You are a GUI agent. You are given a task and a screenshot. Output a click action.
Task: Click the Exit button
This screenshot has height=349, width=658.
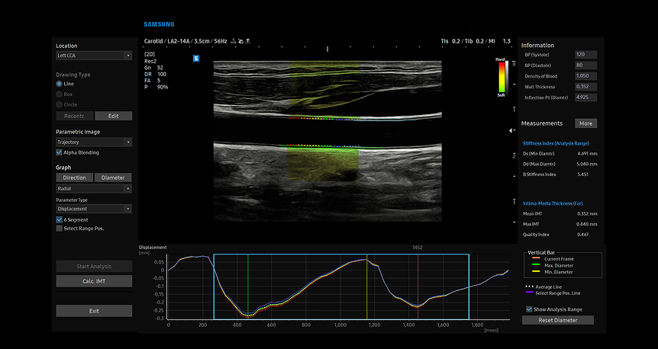coord(94,311)
